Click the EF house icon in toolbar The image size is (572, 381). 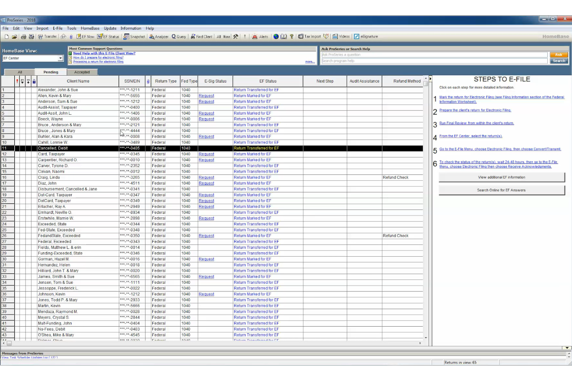pos(63,37)
